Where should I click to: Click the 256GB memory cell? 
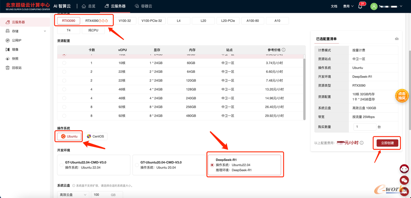pos(191,107)
